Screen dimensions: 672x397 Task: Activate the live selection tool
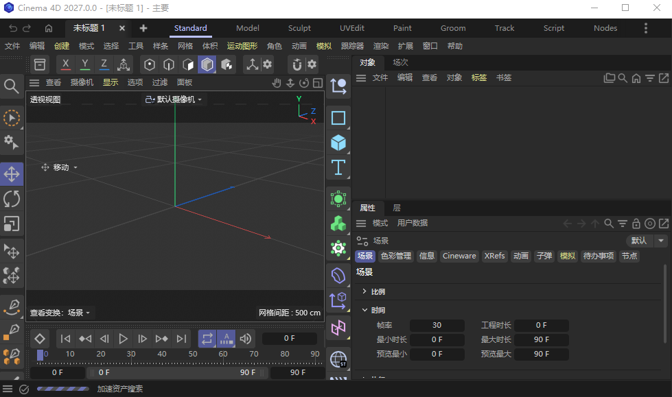tap(12, 118)
